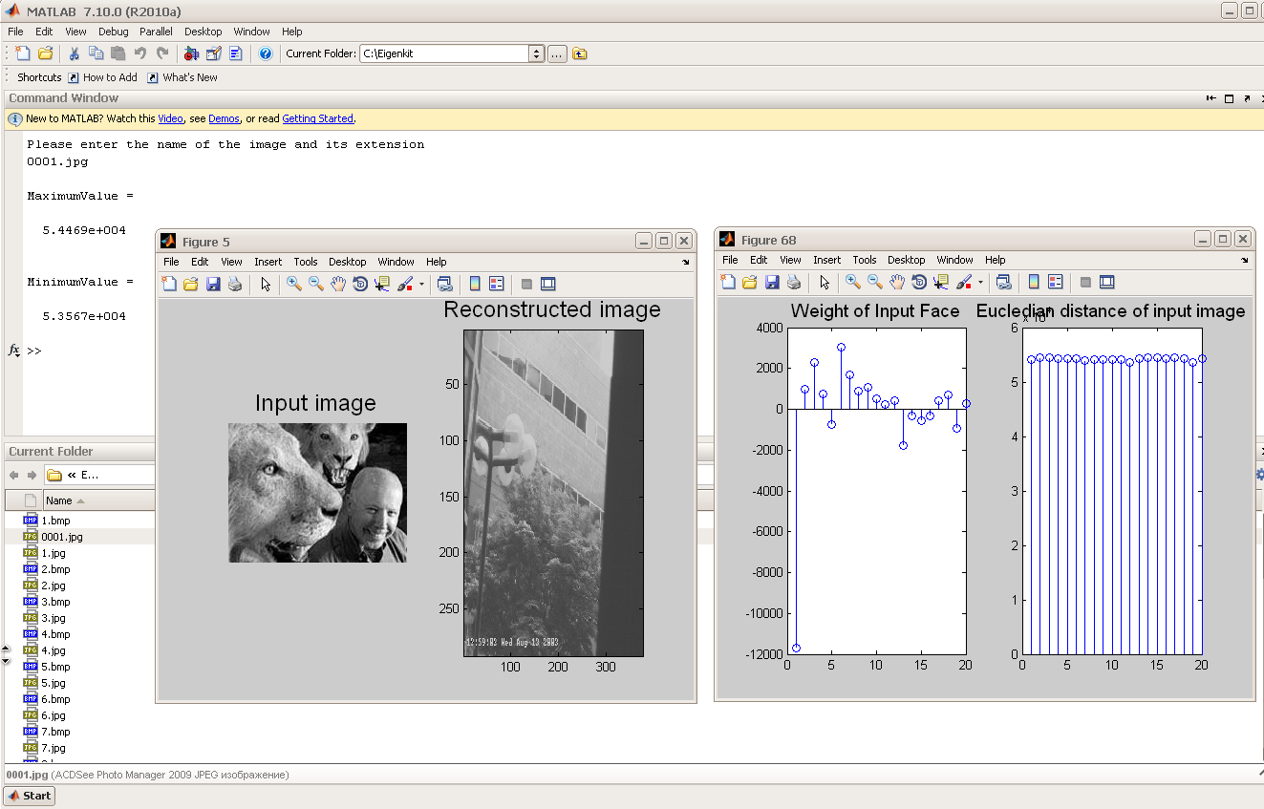Expand the Brush tool color dropdown arrow in Figure 5
This screenshot has height=809, width=1264.
click(421, 284)
